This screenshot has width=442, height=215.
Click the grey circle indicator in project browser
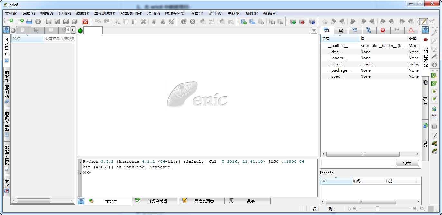[13, 30]
